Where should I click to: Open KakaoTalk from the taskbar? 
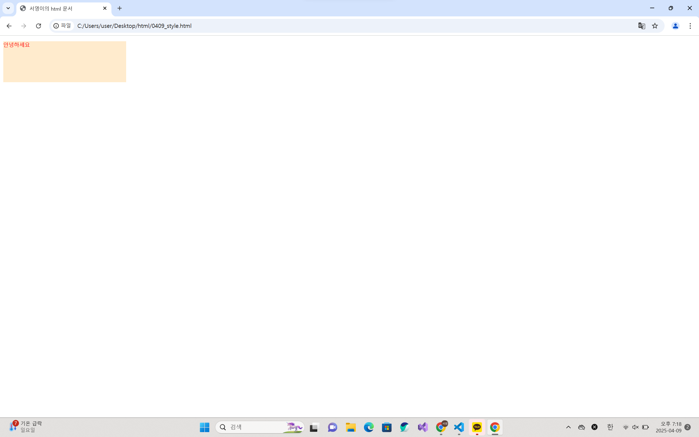coord(477,427)
